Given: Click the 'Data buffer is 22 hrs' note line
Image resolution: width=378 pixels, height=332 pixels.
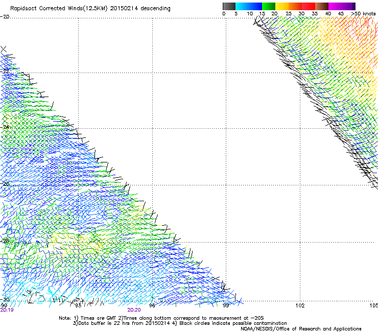Looking at the screenshot, I should (x=180, y=323).
